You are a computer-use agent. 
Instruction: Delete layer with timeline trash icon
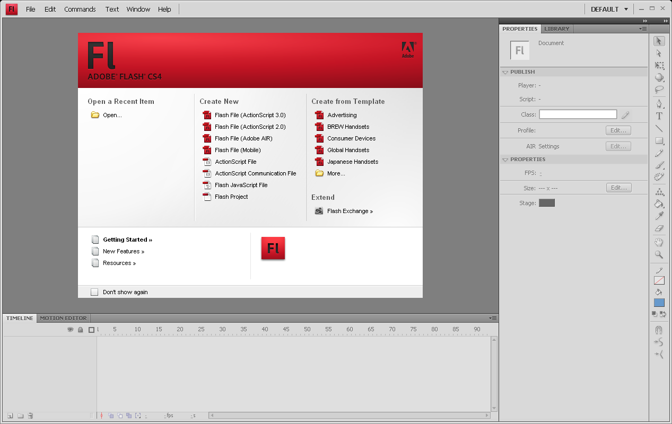pos(30,416)
